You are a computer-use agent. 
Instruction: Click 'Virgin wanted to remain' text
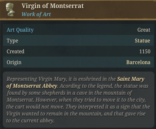34,114
